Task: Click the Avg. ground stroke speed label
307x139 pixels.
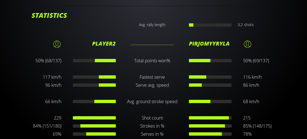Action: coord(152,101)
